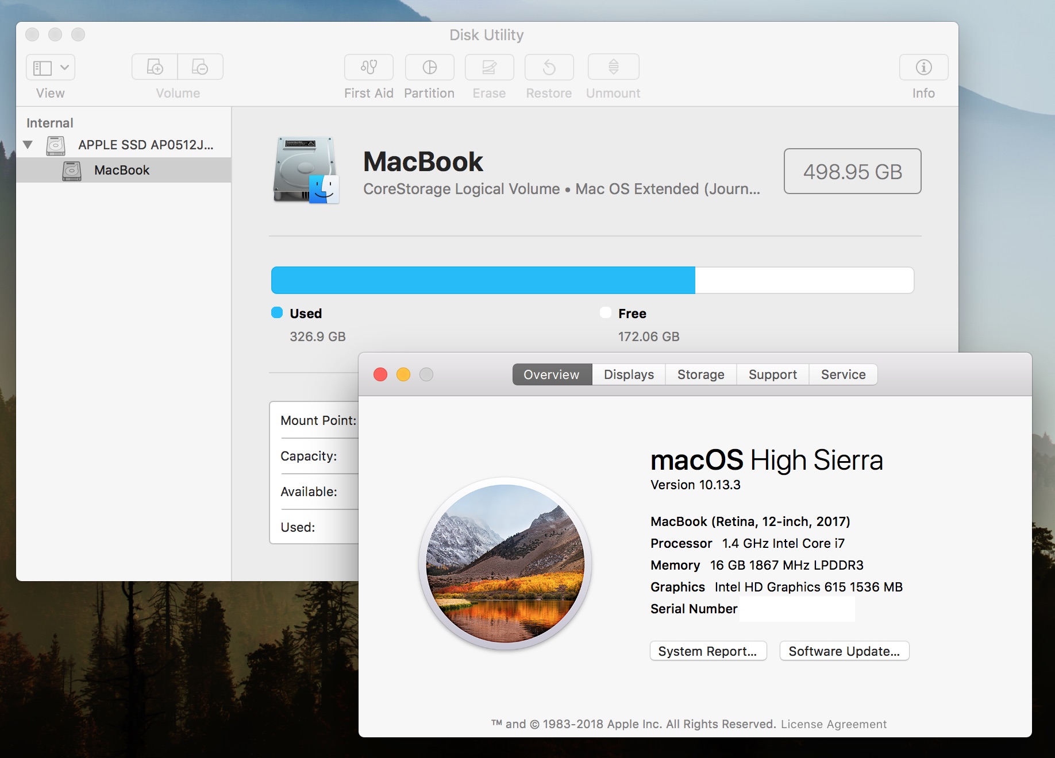Select the MacBook volume in sidebar

(x=124, y=170)
